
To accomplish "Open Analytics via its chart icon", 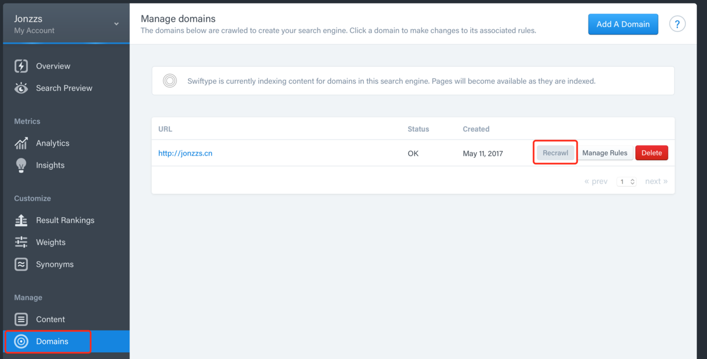I will coord(21,143).
